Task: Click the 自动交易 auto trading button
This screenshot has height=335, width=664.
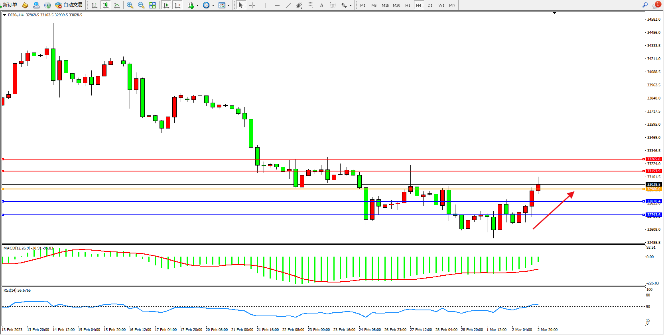Action: click(69, 5)
